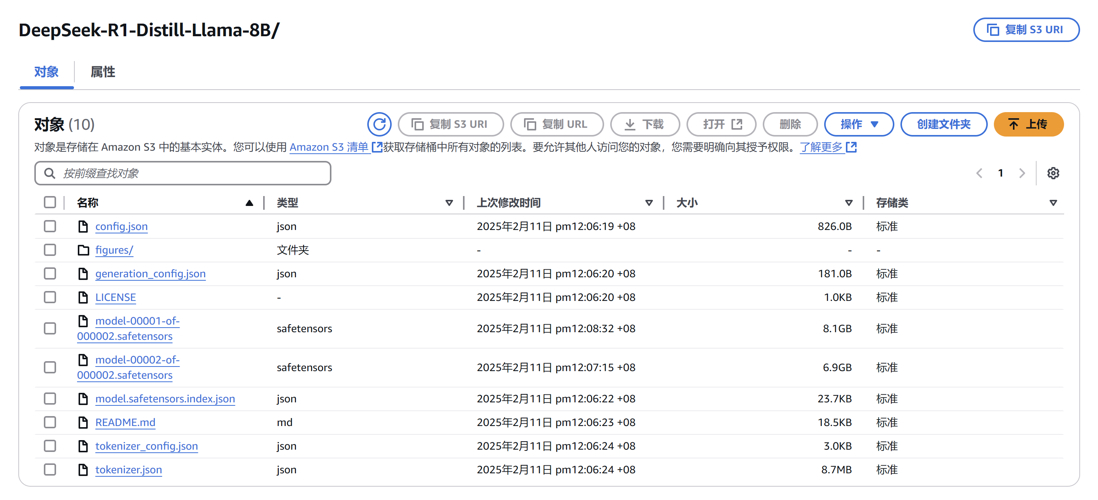Screen dimensions: 1098x500
Task: Go to next page arrow
Action: (x=1021, y=173)
